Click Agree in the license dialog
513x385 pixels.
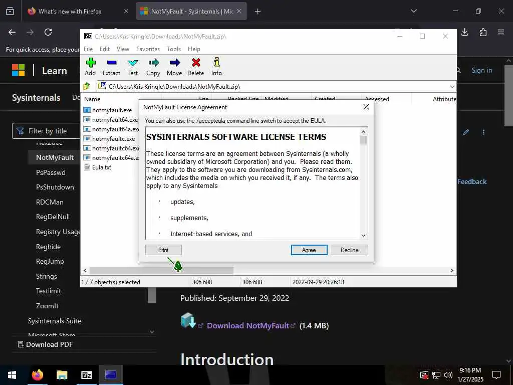click(309, 250)
